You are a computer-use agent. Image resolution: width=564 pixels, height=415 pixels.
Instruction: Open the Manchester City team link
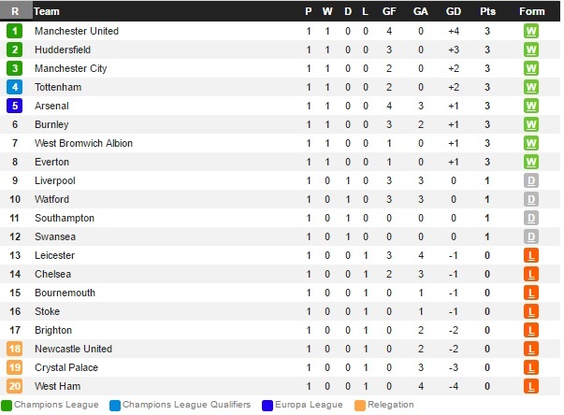point(70,68)
